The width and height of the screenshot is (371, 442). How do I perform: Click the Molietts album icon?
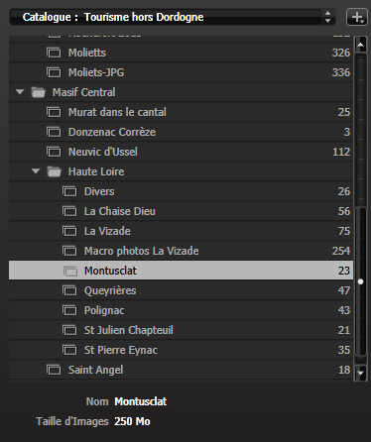54,53
